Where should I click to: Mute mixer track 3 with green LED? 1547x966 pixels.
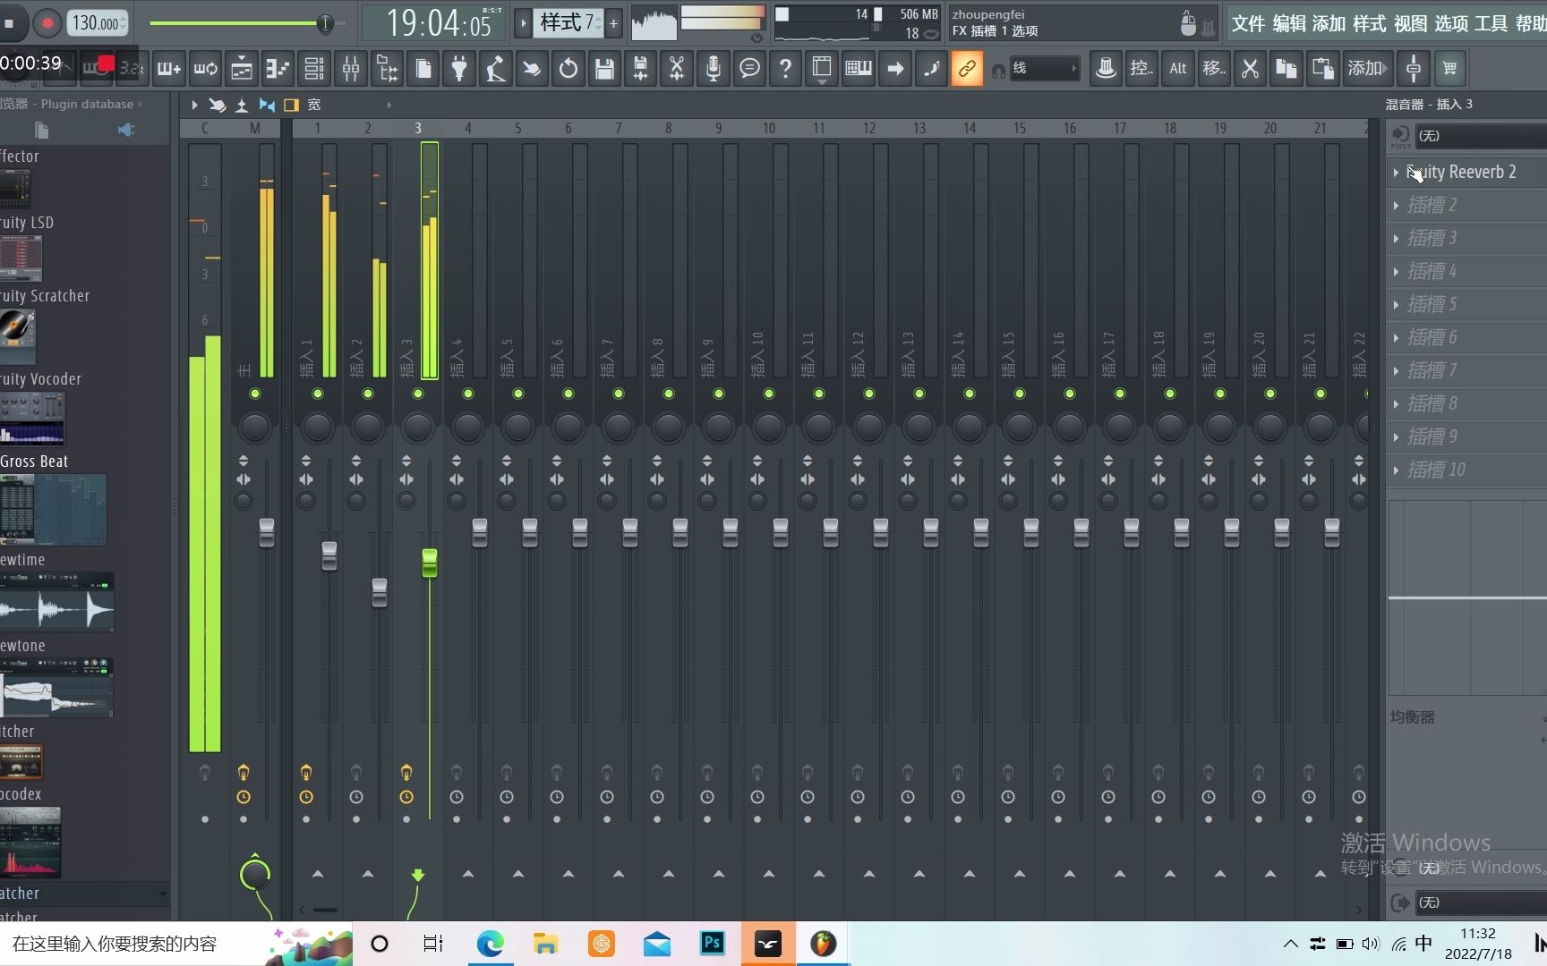point(418,394)
